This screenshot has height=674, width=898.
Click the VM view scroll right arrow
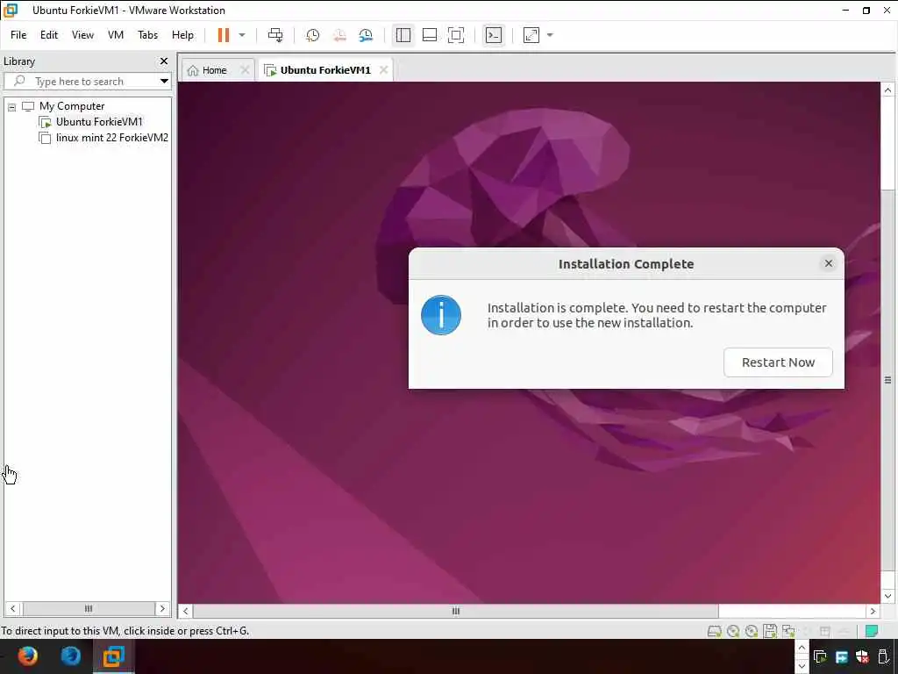[x=873, y=611]
